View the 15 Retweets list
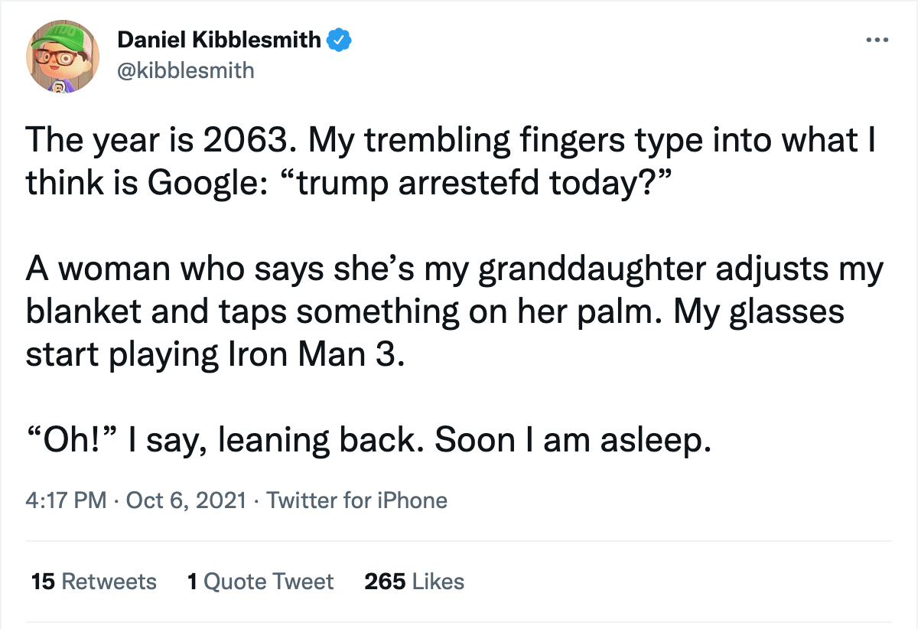Screen dimensions: 921x629 click(93, 582)
